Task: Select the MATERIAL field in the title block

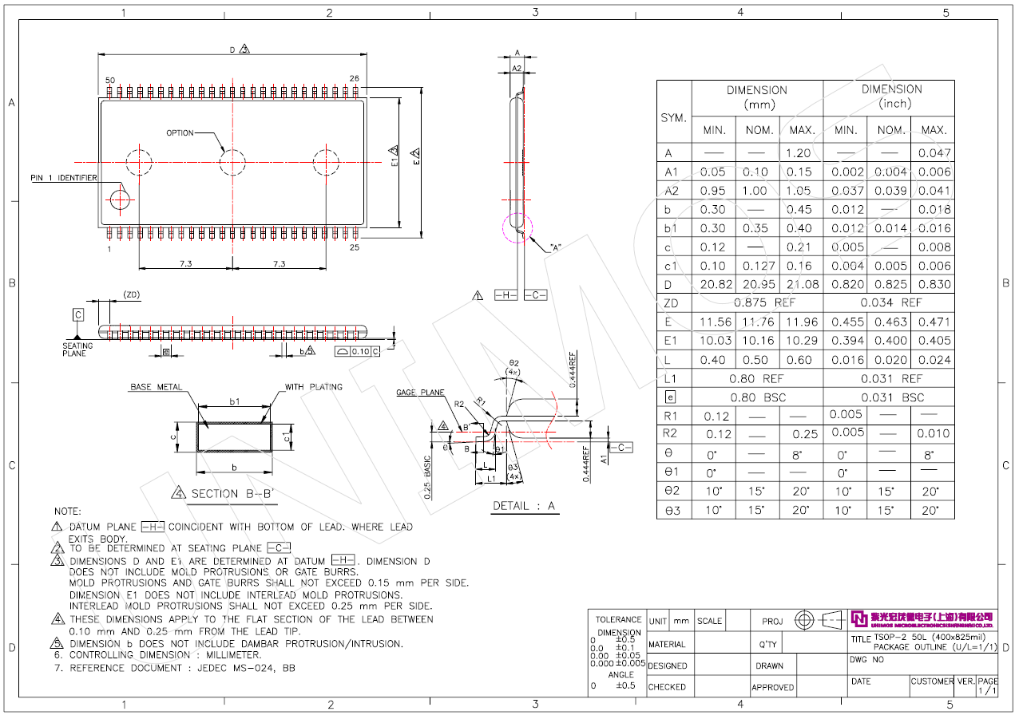Action: click(667, 644)
